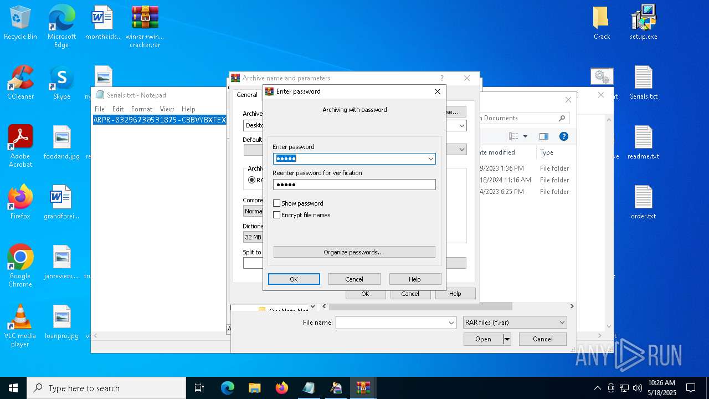709x399 pixels.
Task: Click the taskbar search box
Action: pos(106,388)
